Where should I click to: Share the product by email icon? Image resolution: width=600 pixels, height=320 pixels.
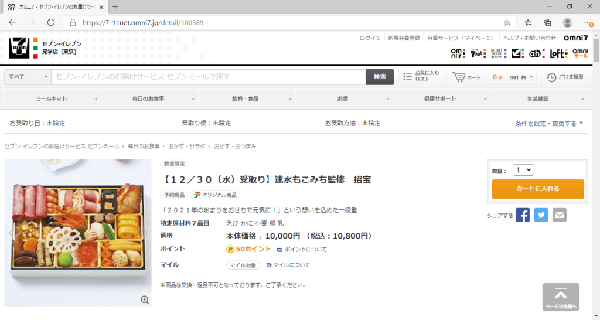[x=560, y=215]
